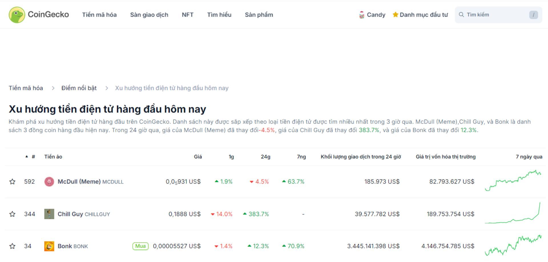This screenshot has width=548, height=262.
Task: Sort the table by Giá column
Action: coord(198,156)
